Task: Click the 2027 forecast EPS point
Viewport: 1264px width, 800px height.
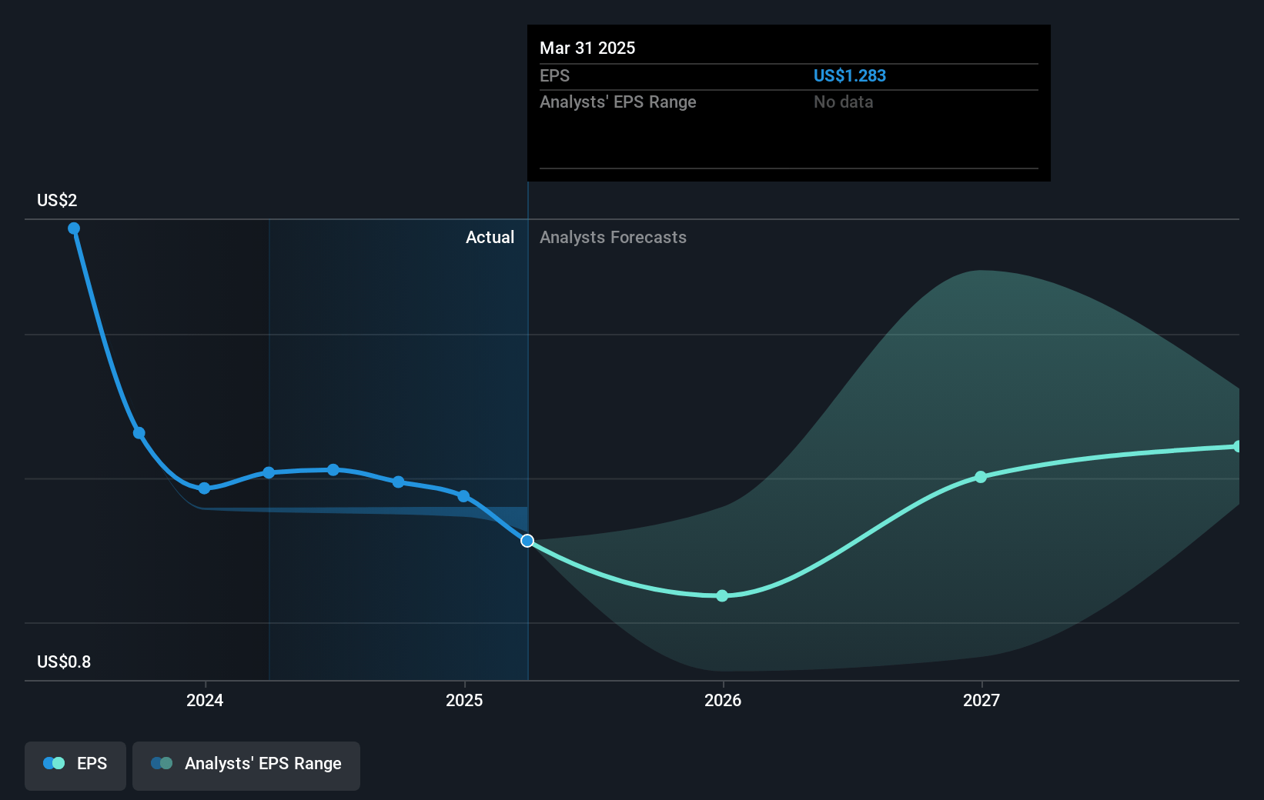Action: (981, 477)
